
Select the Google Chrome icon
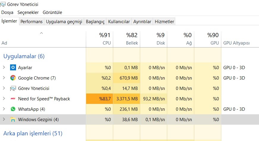[13, 78]
